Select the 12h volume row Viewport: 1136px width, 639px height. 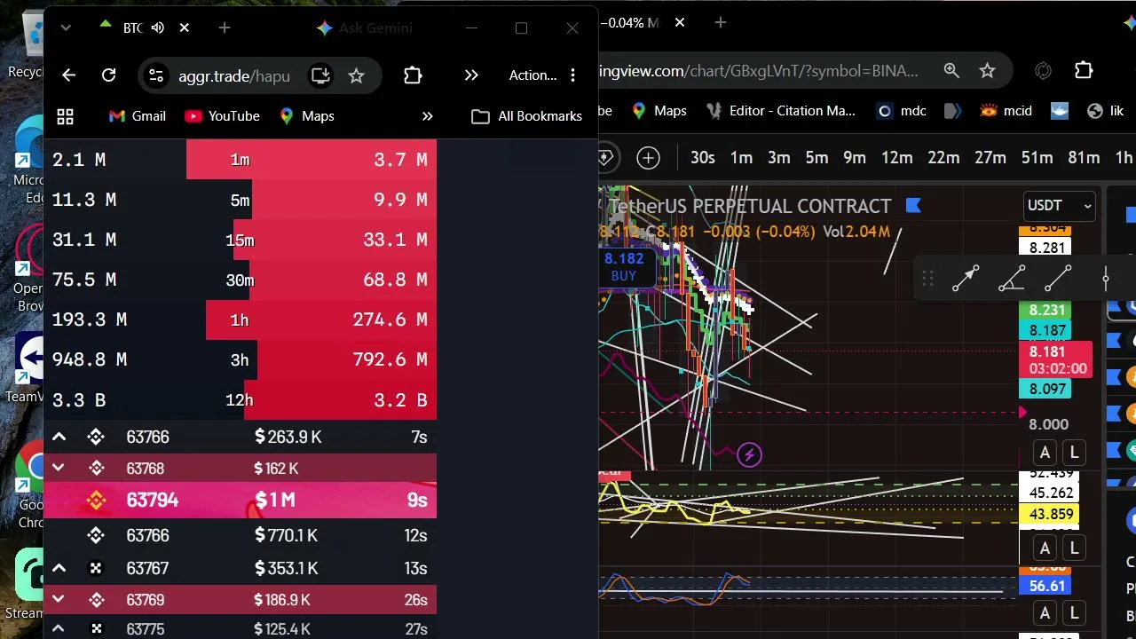pyautogui.click(x=240, y=399)
